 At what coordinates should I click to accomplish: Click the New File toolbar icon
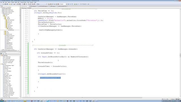click(x=1, y=4)
